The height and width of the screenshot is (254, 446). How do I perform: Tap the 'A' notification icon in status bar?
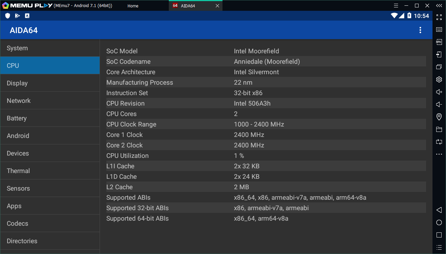tap(27, 16)
